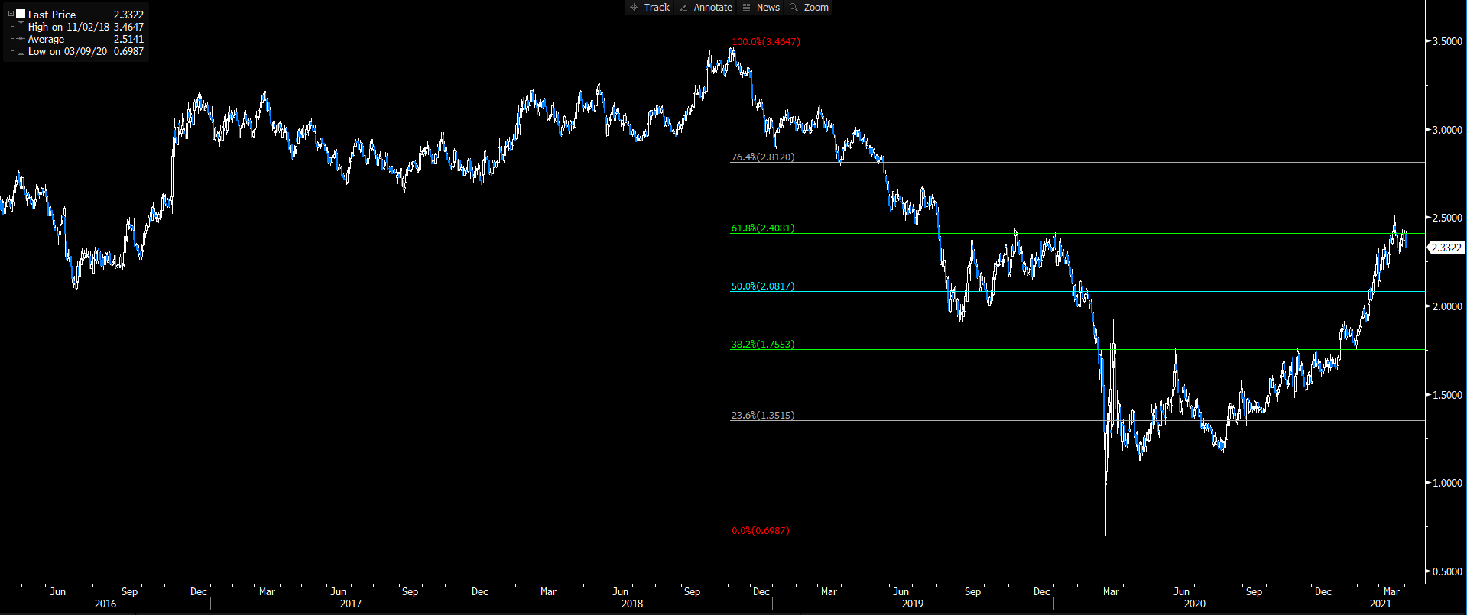Click the 3.0000 y-axis label
This screenshot has height=615, width=1467.
point(1447,131)
